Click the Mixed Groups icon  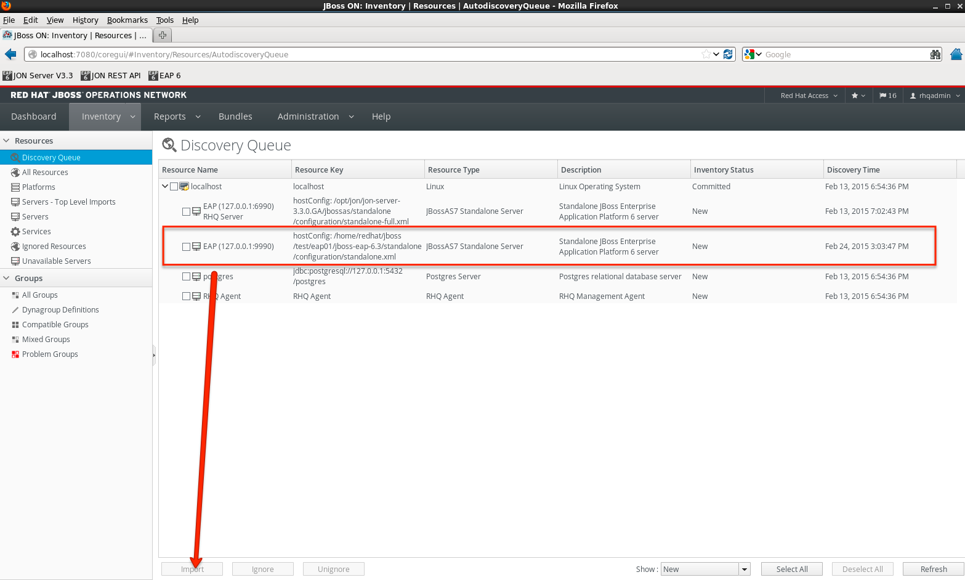pyautogui.click(x=15, y=340)
